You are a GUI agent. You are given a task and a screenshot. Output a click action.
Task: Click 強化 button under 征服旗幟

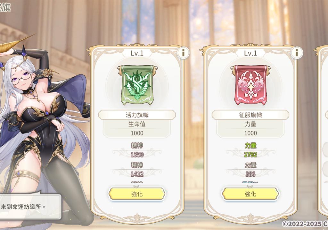[x=250, y=194]
